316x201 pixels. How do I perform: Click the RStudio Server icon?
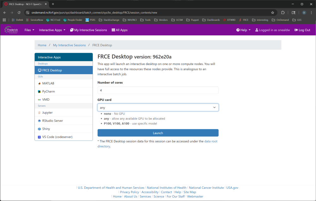point(39,121)
